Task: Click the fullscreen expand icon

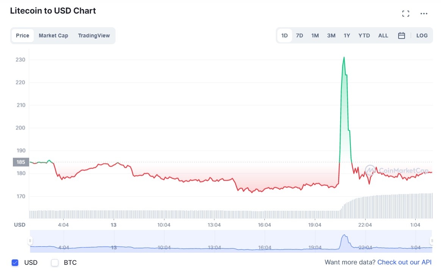Action: coord(406,14)
